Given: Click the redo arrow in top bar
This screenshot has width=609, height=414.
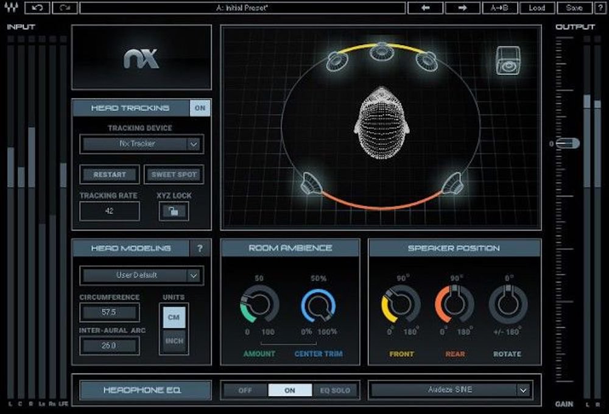Looking at the screenshot, I should tap(65, 8).
